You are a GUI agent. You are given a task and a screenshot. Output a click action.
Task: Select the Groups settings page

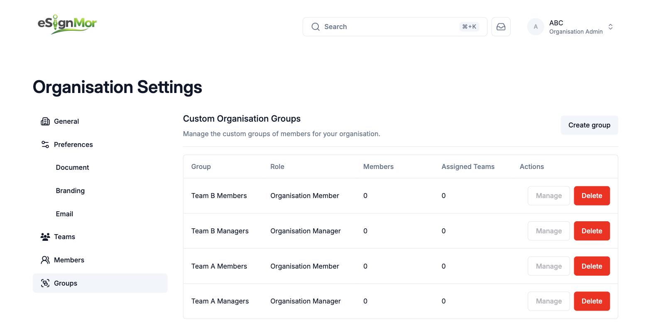[x=100, y=283]
